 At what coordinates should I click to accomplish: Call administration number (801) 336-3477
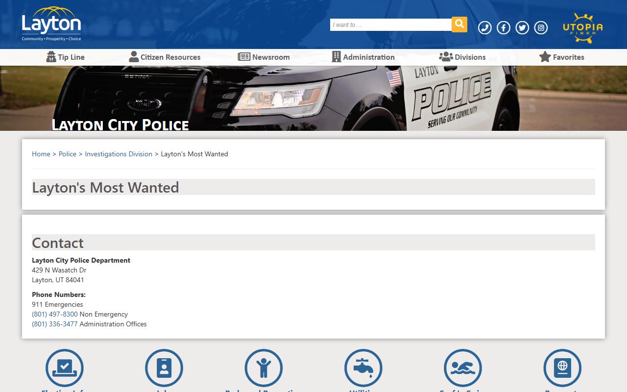[55, 324]
